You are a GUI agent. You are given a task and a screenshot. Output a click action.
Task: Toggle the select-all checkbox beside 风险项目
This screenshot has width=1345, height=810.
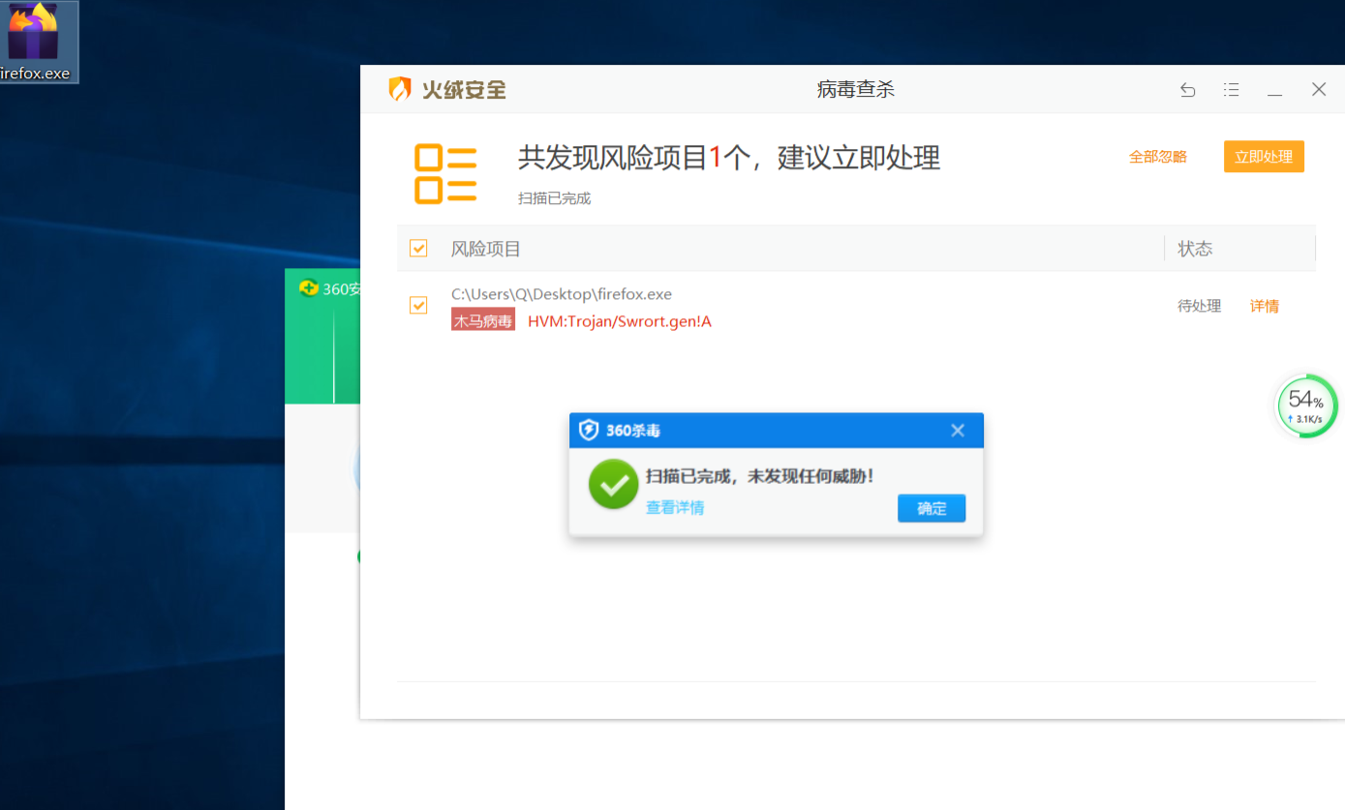tap(417, 248)
